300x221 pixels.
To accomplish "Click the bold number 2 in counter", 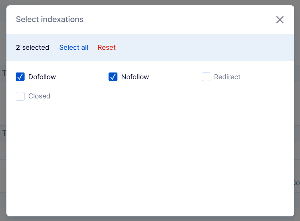I will click(x=18, y=48).
